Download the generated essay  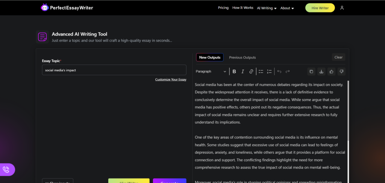tap(321, 71)
